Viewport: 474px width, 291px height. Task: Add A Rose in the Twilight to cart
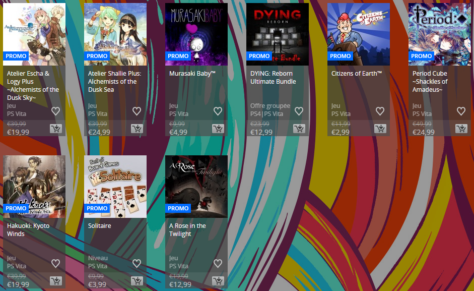(218, 281)
